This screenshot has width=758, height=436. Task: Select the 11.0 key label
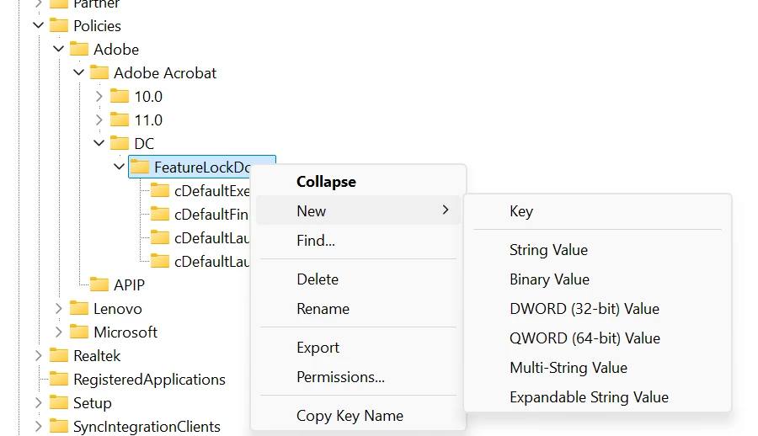click(148, 120)
